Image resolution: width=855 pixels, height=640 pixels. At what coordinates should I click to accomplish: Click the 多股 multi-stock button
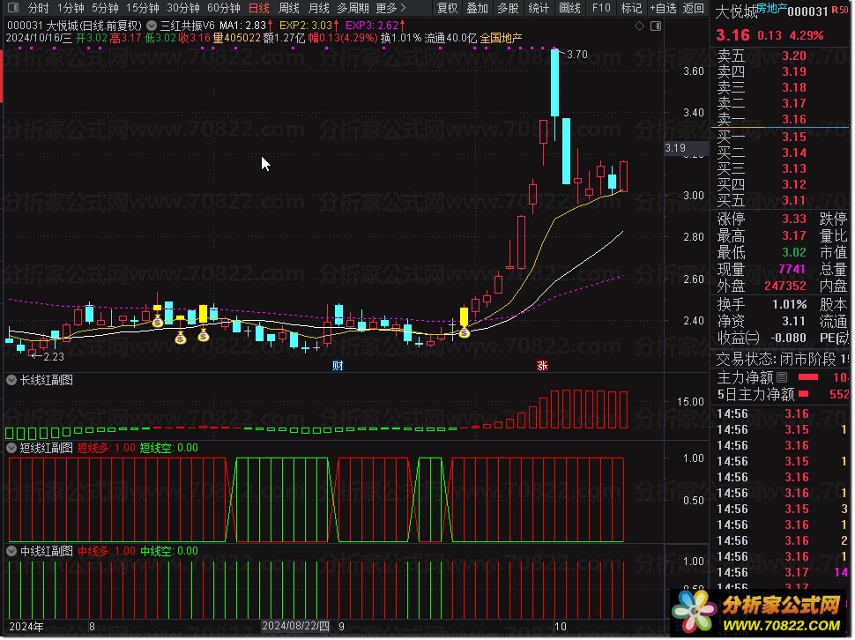[508, 8]
